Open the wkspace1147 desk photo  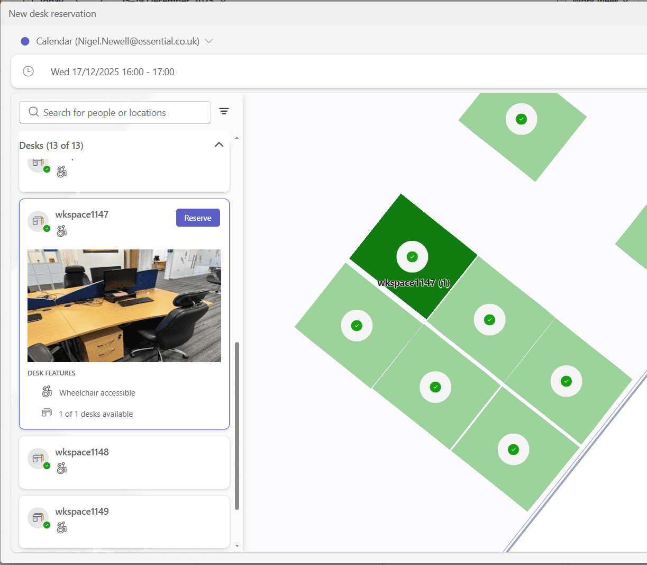coord(124,306)
